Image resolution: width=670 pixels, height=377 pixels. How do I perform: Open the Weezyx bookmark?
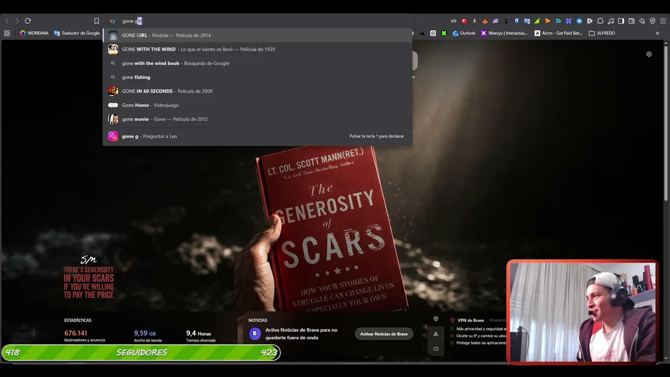coord(504,33)
